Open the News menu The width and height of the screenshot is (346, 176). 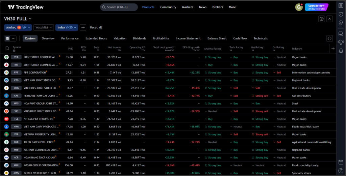point(203,7)
